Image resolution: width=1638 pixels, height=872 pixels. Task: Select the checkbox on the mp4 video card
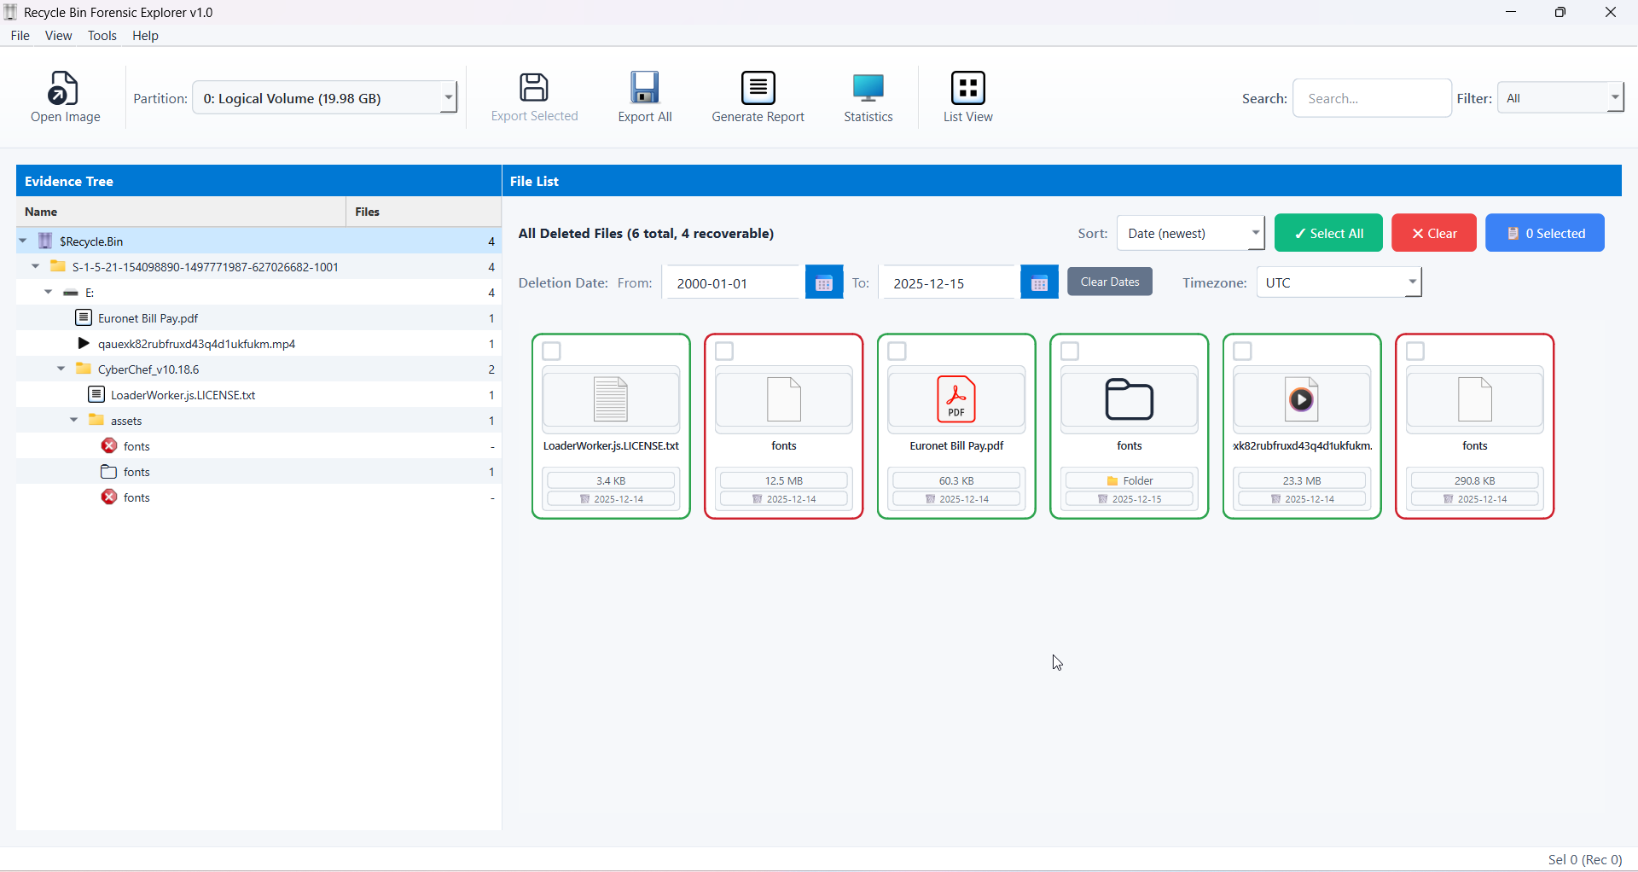pos(1243,352)
